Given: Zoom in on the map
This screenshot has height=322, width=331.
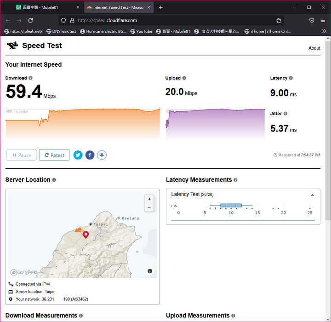Looking at the screenshot, I should coord(149,199).
